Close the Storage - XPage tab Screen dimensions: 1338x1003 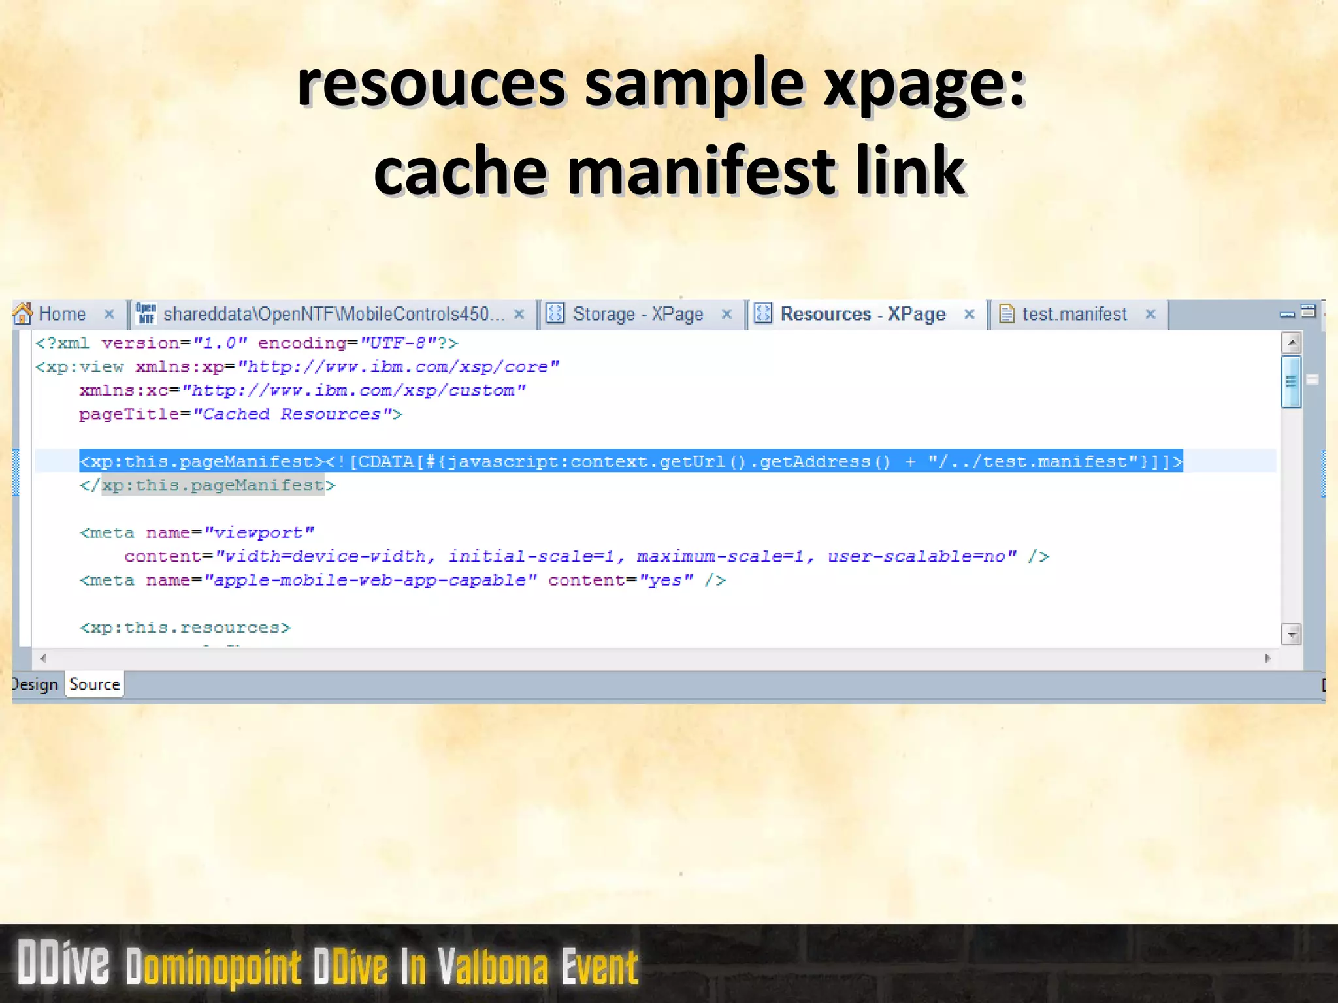point(726,314)
